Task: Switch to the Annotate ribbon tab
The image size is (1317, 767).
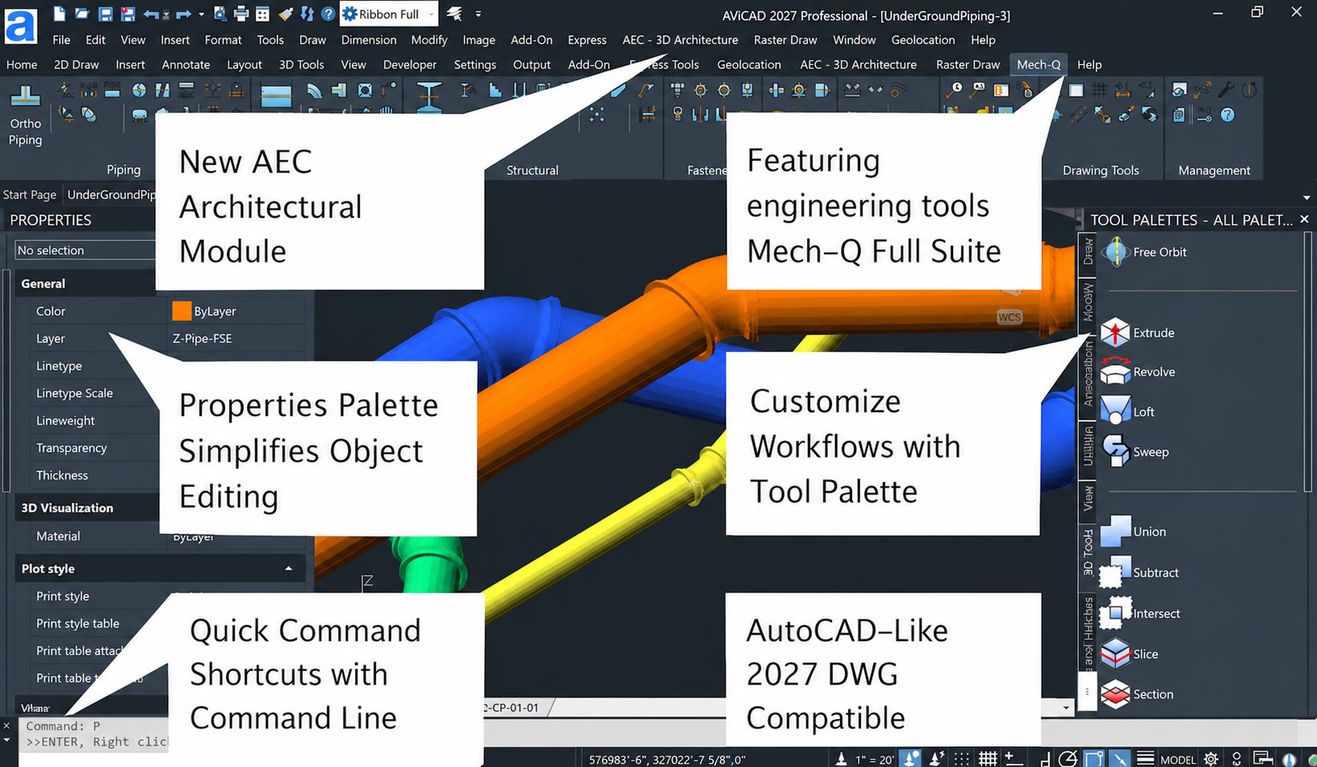Action: pos(186,64)
